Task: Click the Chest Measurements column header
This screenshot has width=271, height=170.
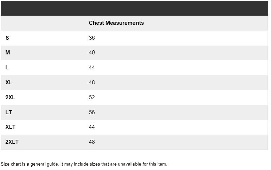Action: pos(116,23)
